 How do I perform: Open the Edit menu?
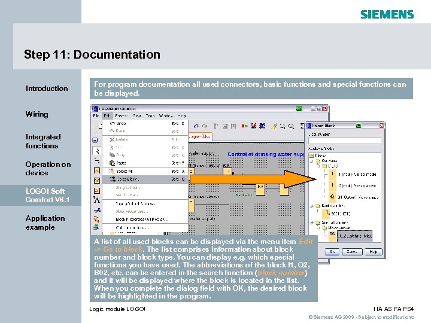(107, 116)
